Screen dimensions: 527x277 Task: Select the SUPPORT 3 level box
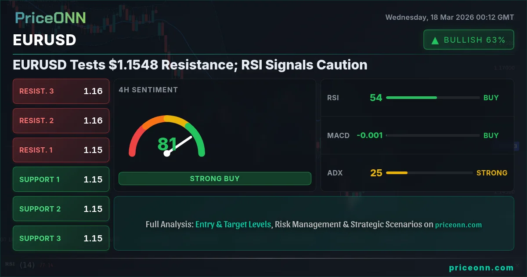tap(61, 238)
